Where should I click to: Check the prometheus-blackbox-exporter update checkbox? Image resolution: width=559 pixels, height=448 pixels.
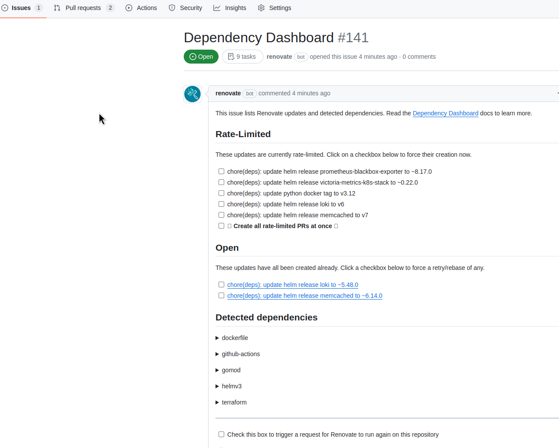coord(221,171)
